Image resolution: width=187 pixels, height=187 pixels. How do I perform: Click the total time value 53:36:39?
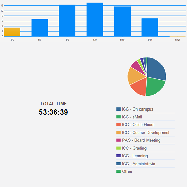tap(53, 112)
